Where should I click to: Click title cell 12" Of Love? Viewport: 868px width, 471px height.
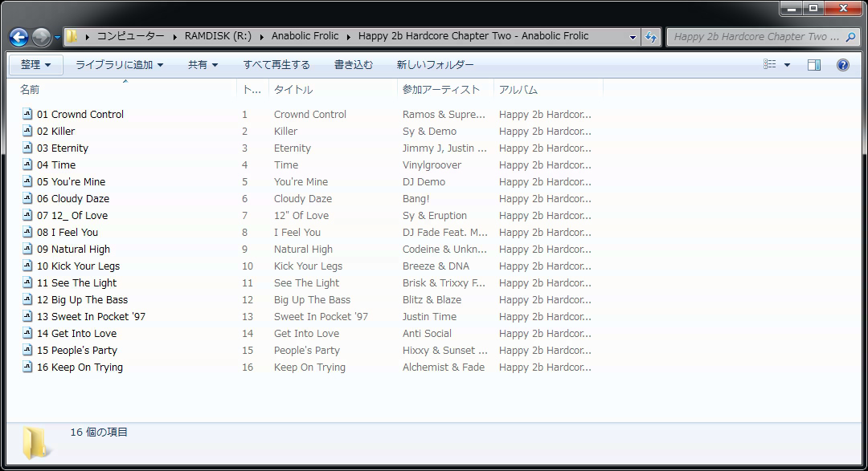pyautogui.click(x=301, y=216)
